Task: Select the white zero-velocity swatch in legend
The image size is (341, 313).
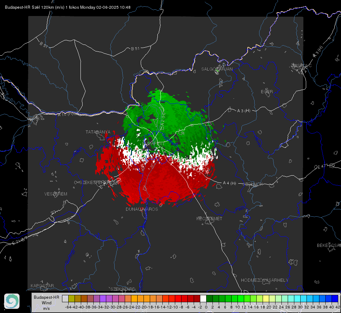Action: (x=203, y=298)
